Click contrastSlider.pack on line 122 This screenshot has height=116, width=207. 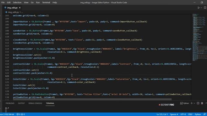point(25,73)
